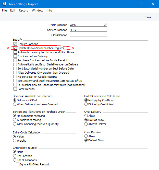The height and width of the screenshot is (170, 159).
Task: Enable Automatically set Batch Serial Number on Delivery
Action: click(x=15, y=64)
